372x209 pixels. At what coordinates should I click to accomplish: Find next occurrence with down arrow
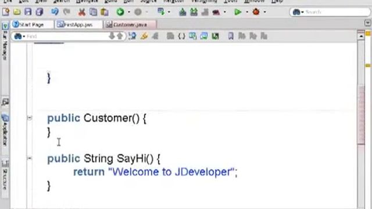point(112,36)
